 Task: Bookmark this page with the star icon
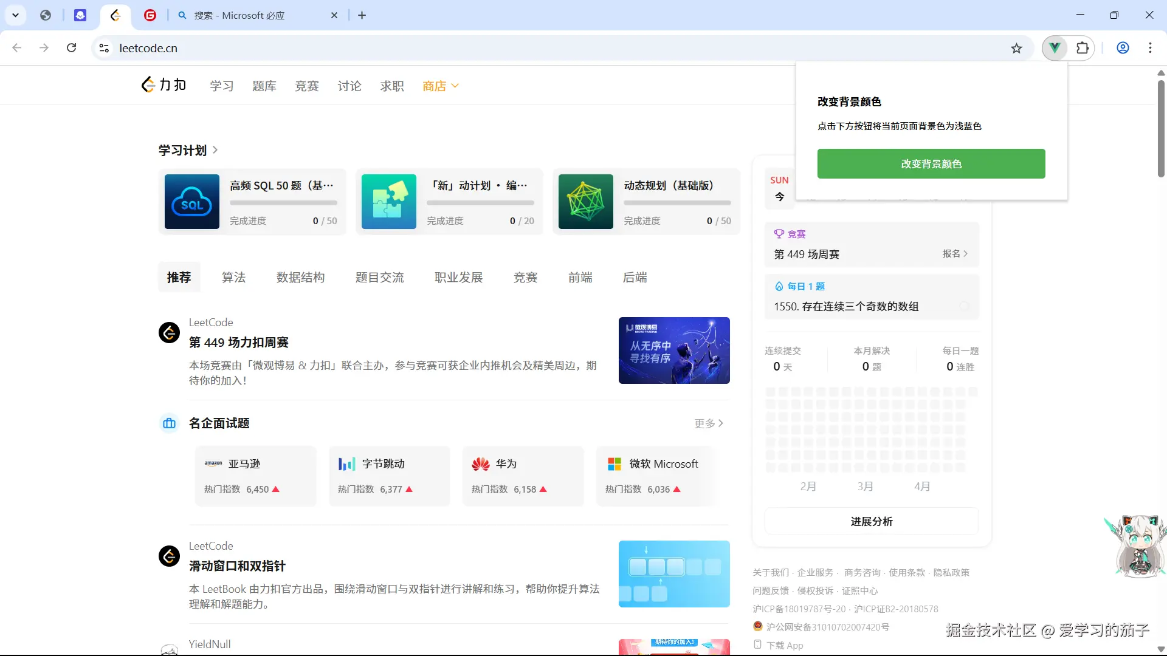tap(1016, 48)
